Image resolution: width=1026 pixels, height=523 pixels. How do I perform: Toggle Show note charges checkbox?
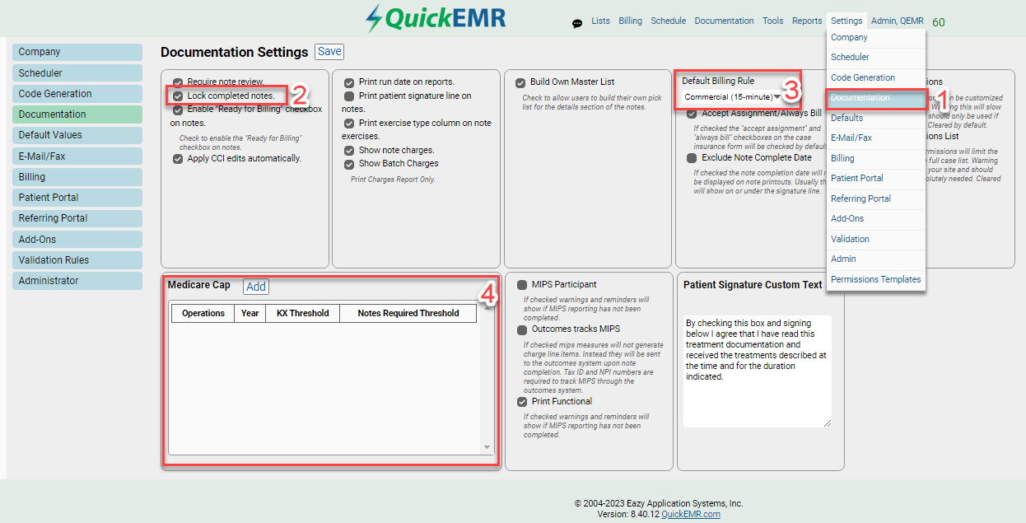coord(349,151)
